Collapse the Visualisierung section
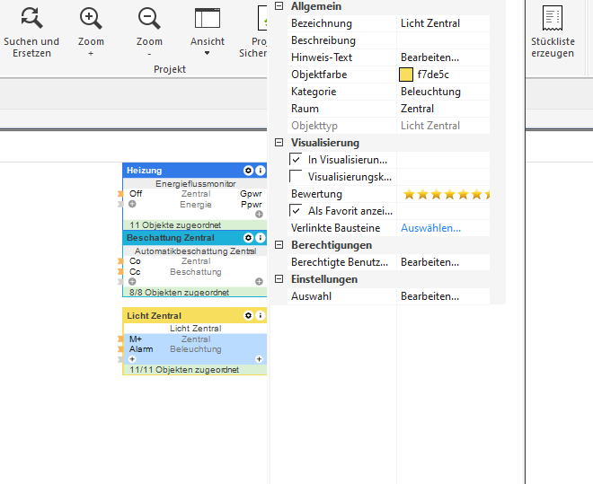Viewport: 593px width, 484px height. pyautogui.click(x=279, y=143)
